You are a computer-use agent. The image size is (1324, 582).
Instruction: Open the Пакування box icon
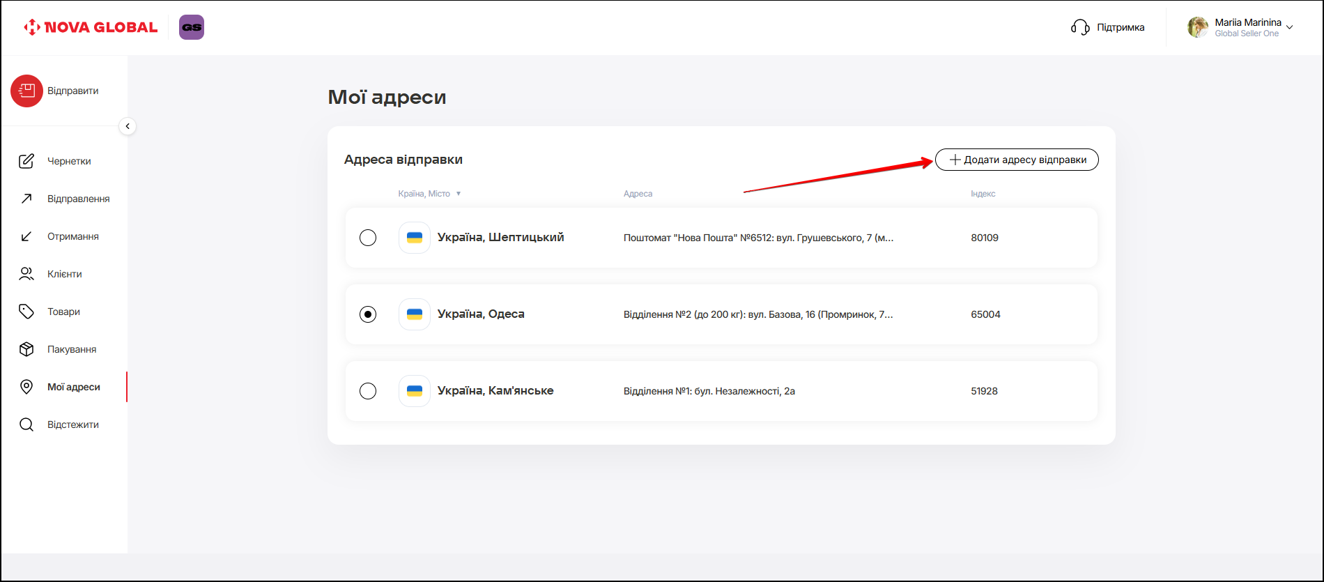[x=26, y=349]
